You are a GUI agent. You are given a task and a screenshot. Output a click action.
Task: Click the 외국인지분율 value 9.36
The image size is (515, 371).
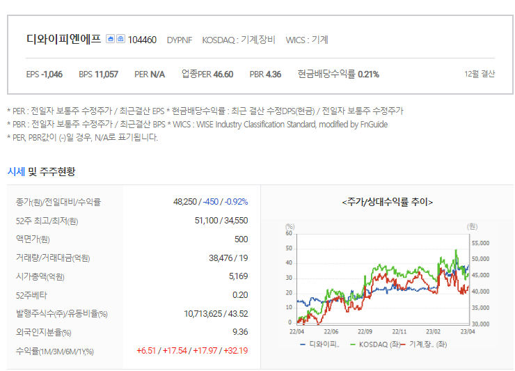coord(240,332)
